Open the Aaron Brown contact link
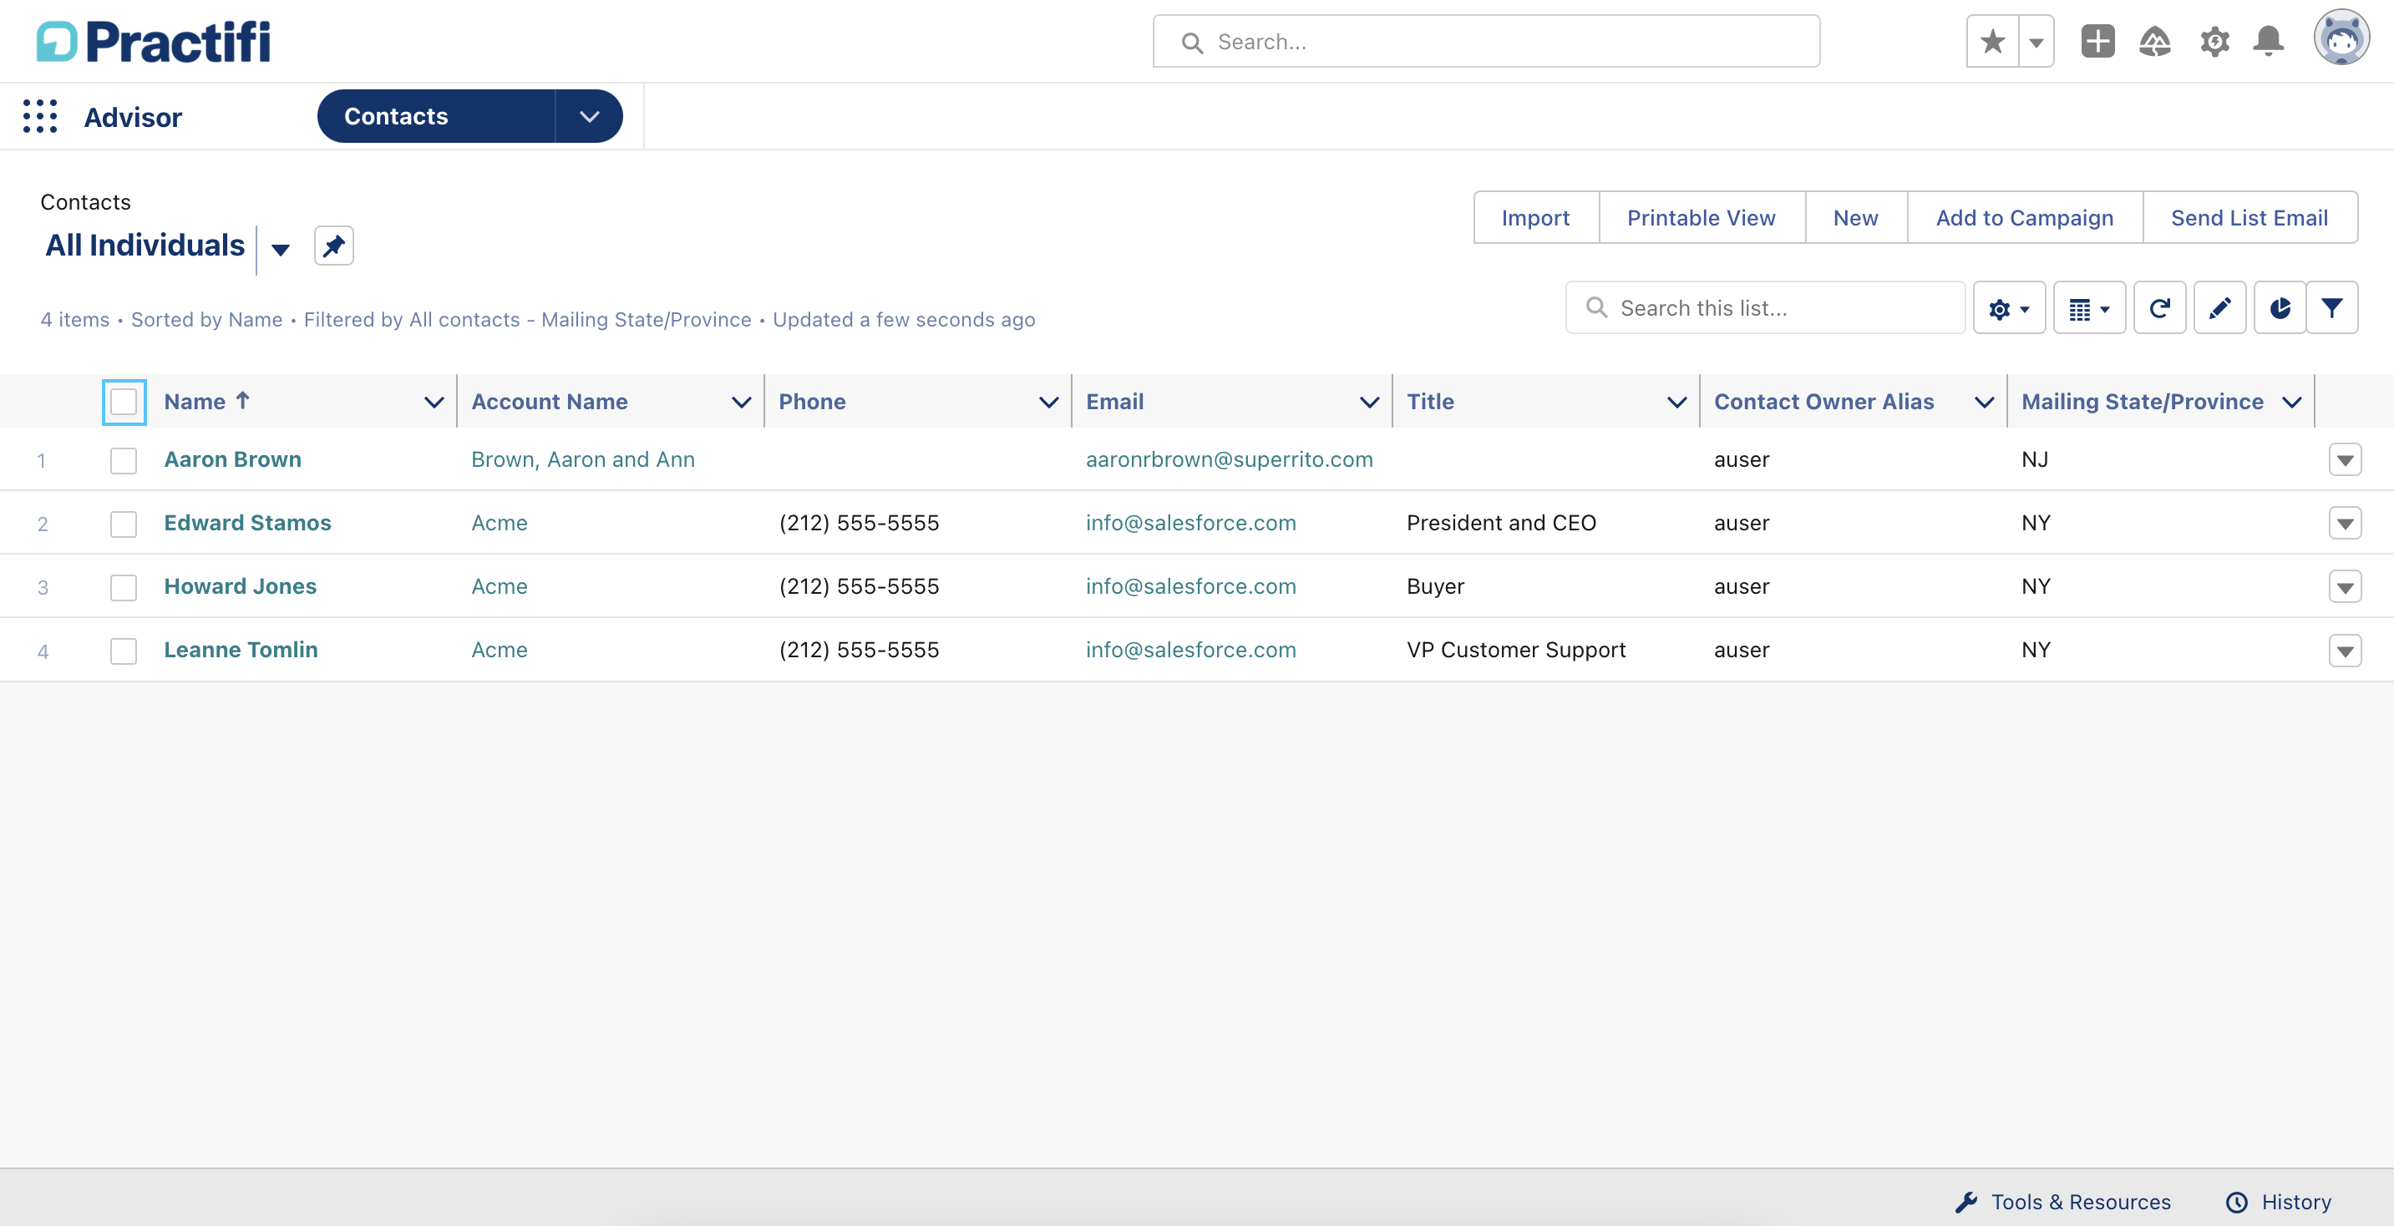Image resolution: width=2394 pixels, height=1226 pixels. (x=232, y=459)
